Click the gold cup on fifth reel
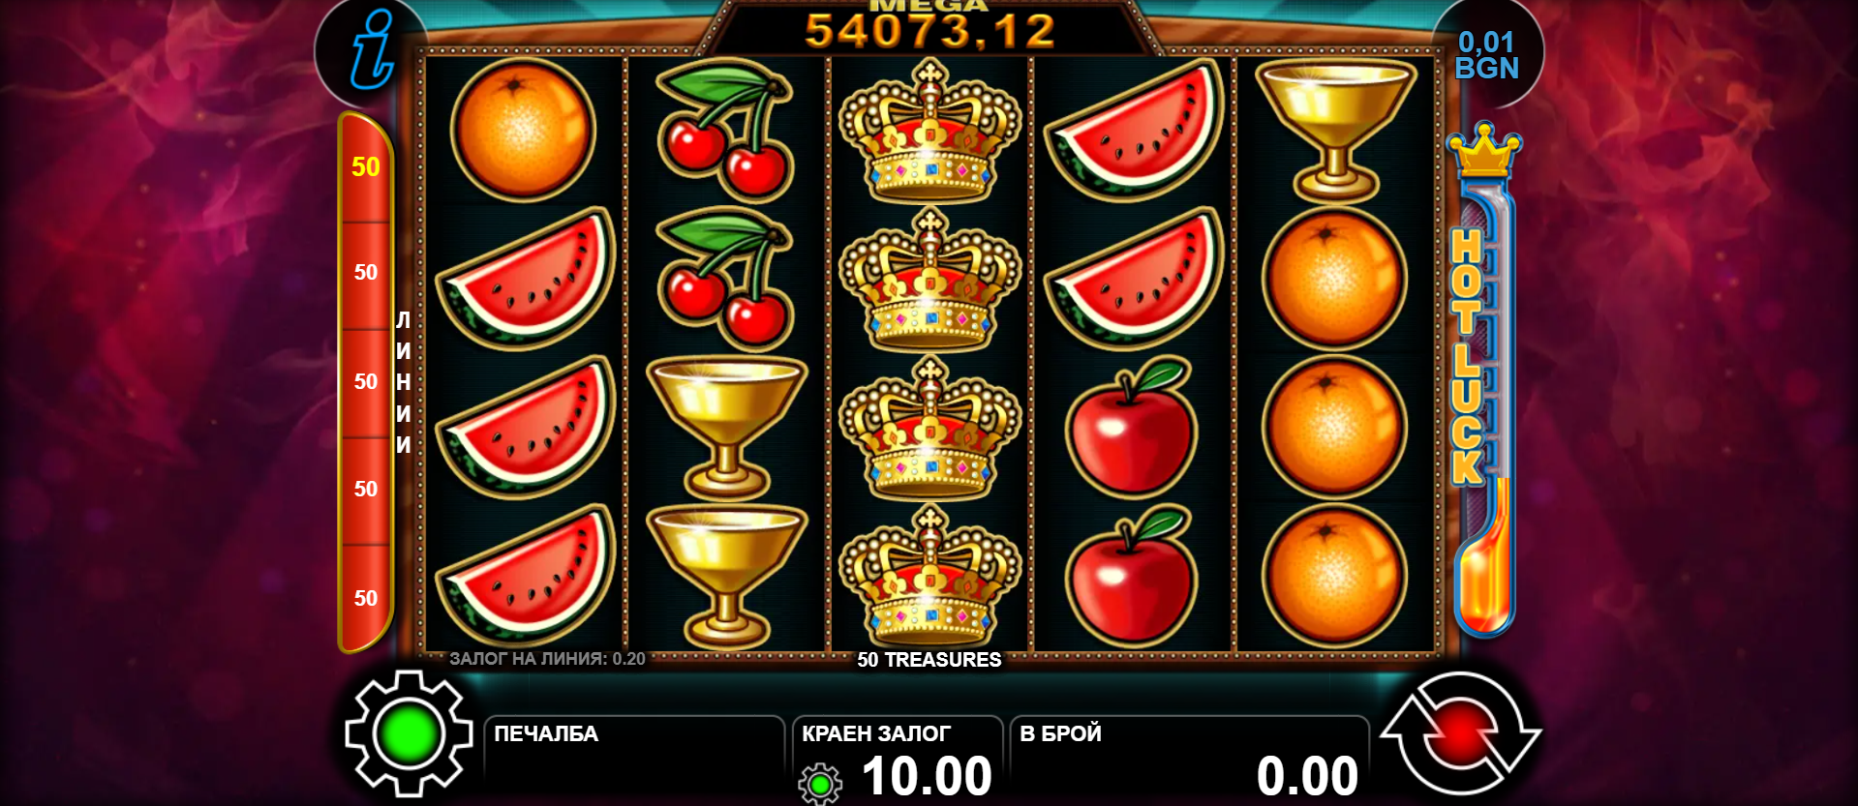The image size is (1858, 806). (1335, 130)
